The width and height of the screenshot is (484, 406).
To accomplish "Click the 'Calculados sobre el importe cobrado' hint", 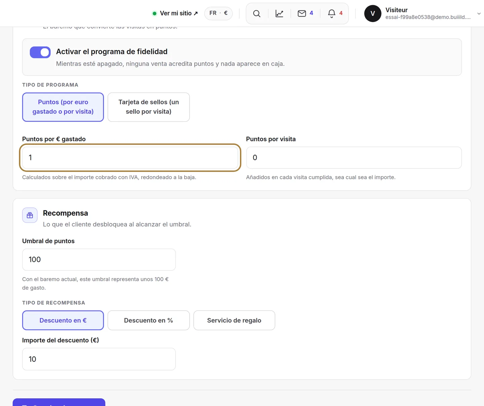I will 109,177.
